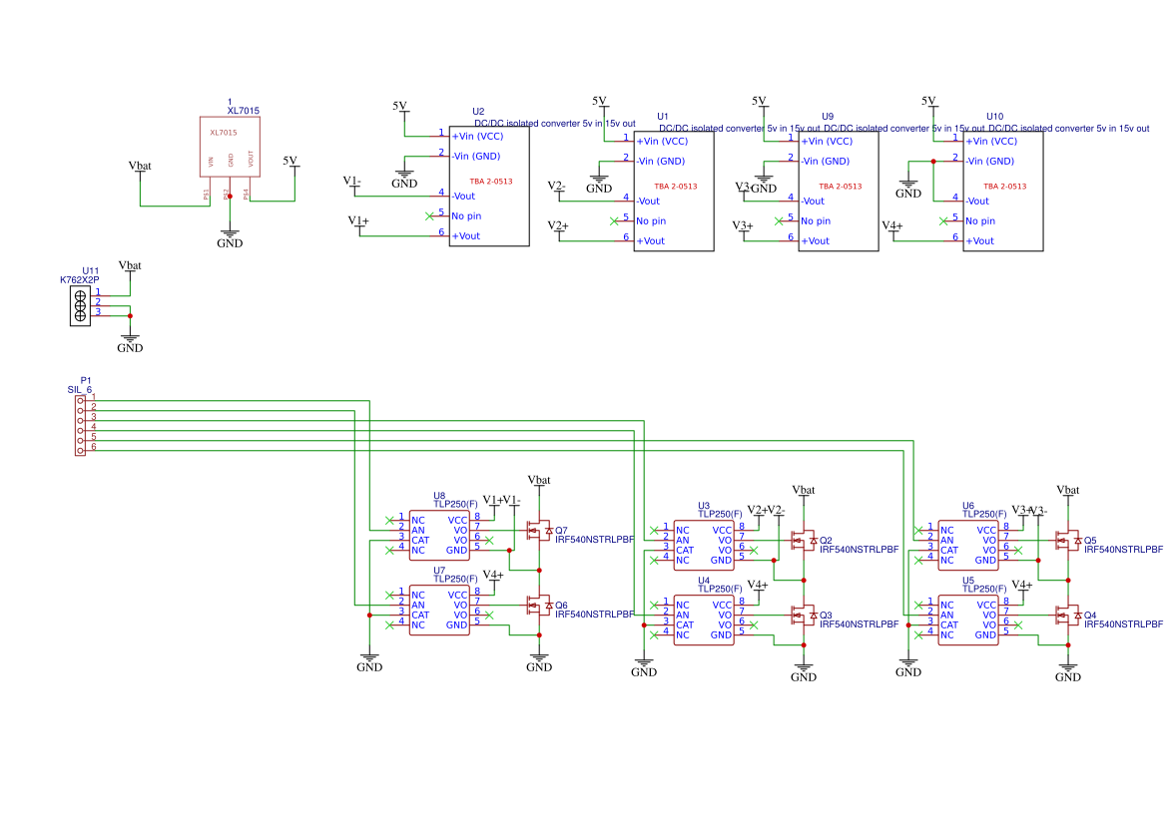Click the U5 TLP250(F) gate driver

coord(968,619)
